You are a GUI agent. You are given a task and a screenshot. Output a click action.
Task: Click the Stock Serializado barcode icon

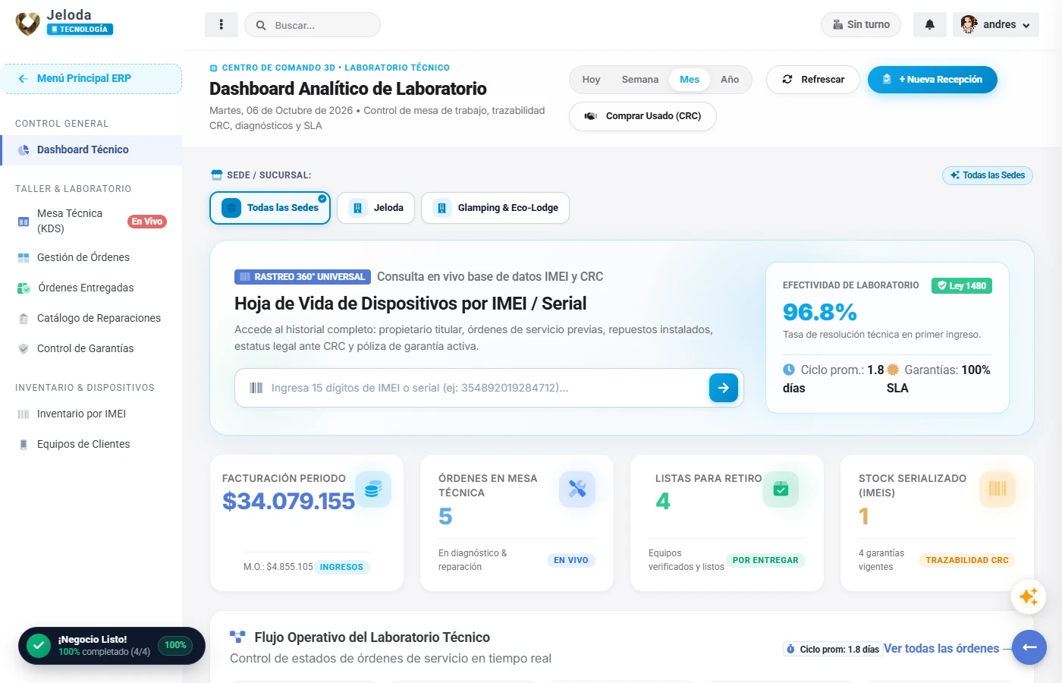[x=998, y=489]
